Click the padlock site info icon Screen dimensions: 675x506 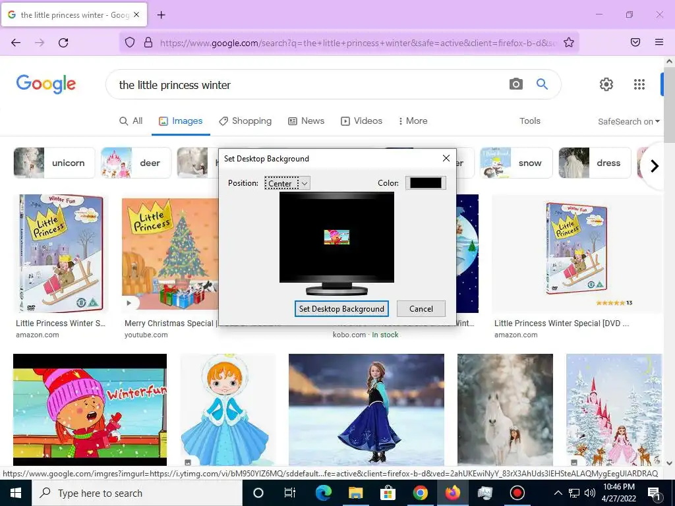148,42
